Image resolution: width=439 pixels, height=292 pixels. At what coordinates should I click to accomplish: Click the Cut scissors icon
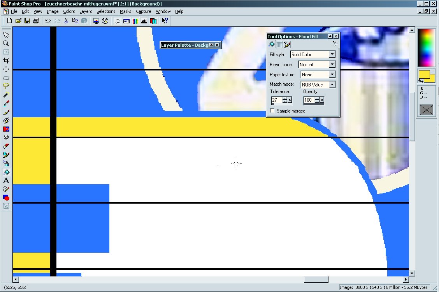(67, 21)
